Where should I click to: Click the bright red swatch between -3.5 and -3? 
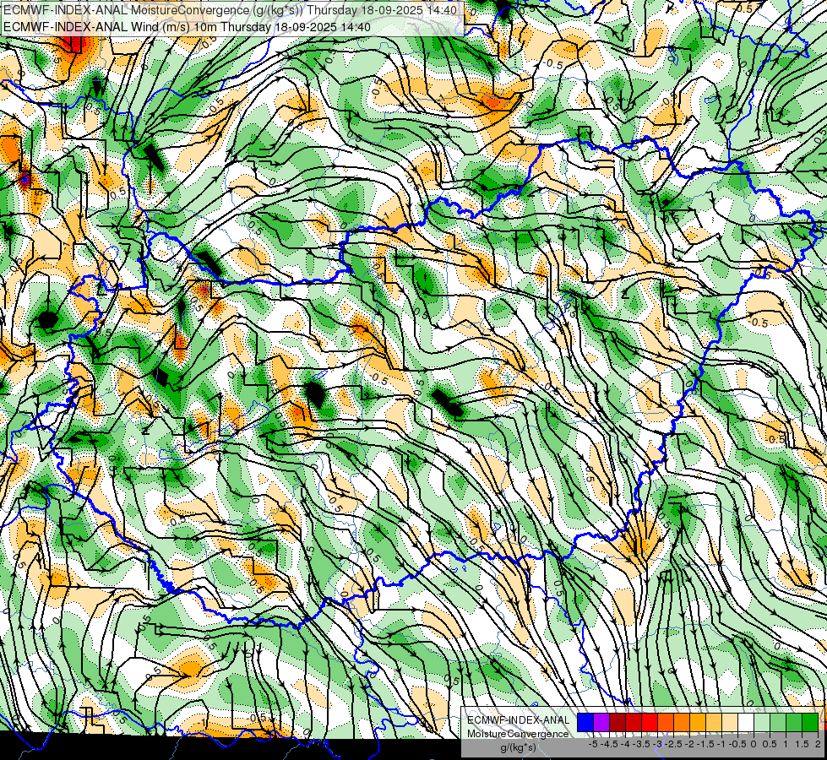click(x=650, y=722)
